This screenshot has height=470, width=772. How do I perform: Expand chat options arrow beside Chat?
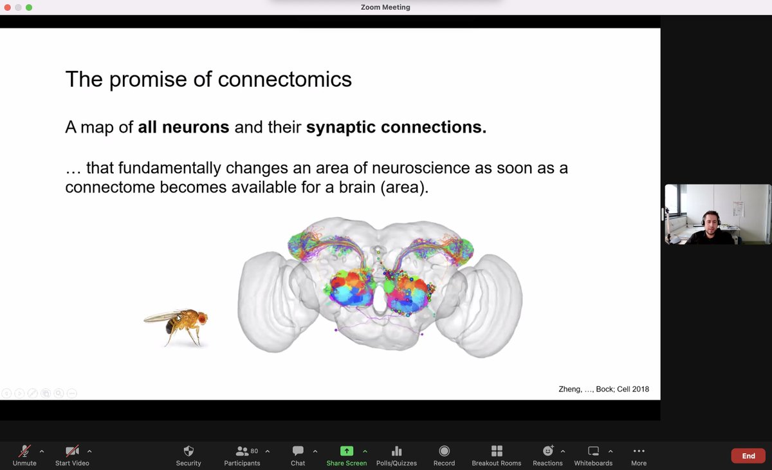315,451
